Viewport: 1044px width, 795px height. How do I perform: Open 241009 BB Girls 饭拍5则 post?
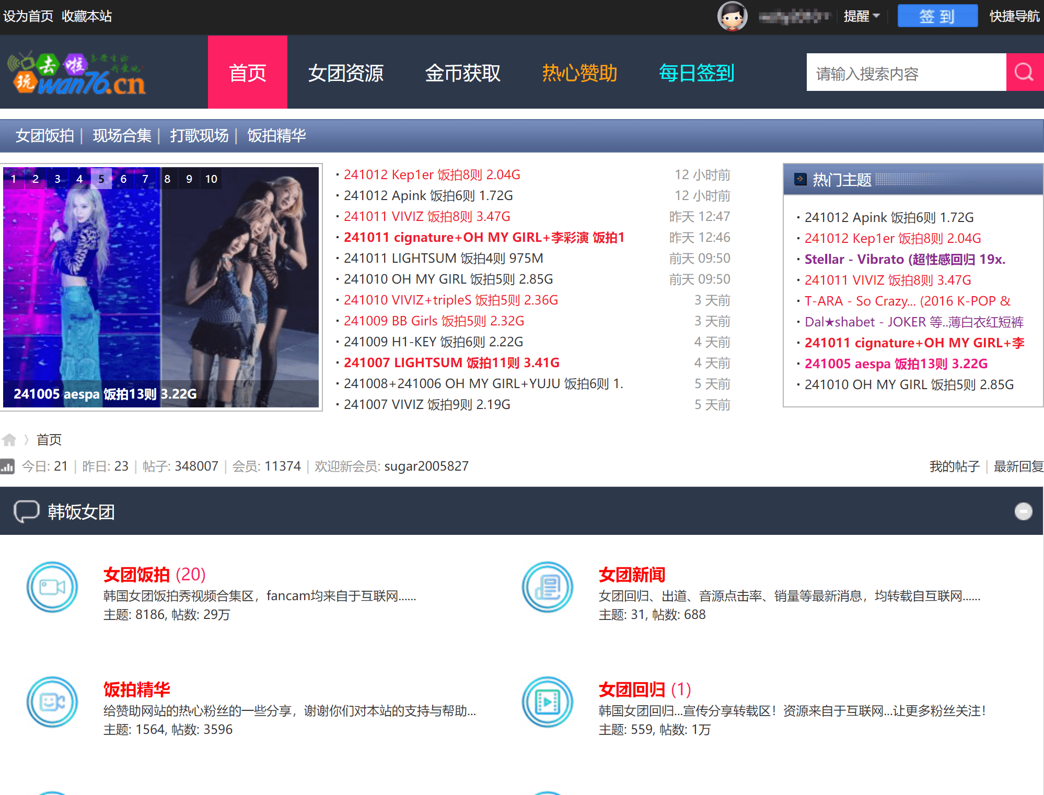tap(434, 321)
